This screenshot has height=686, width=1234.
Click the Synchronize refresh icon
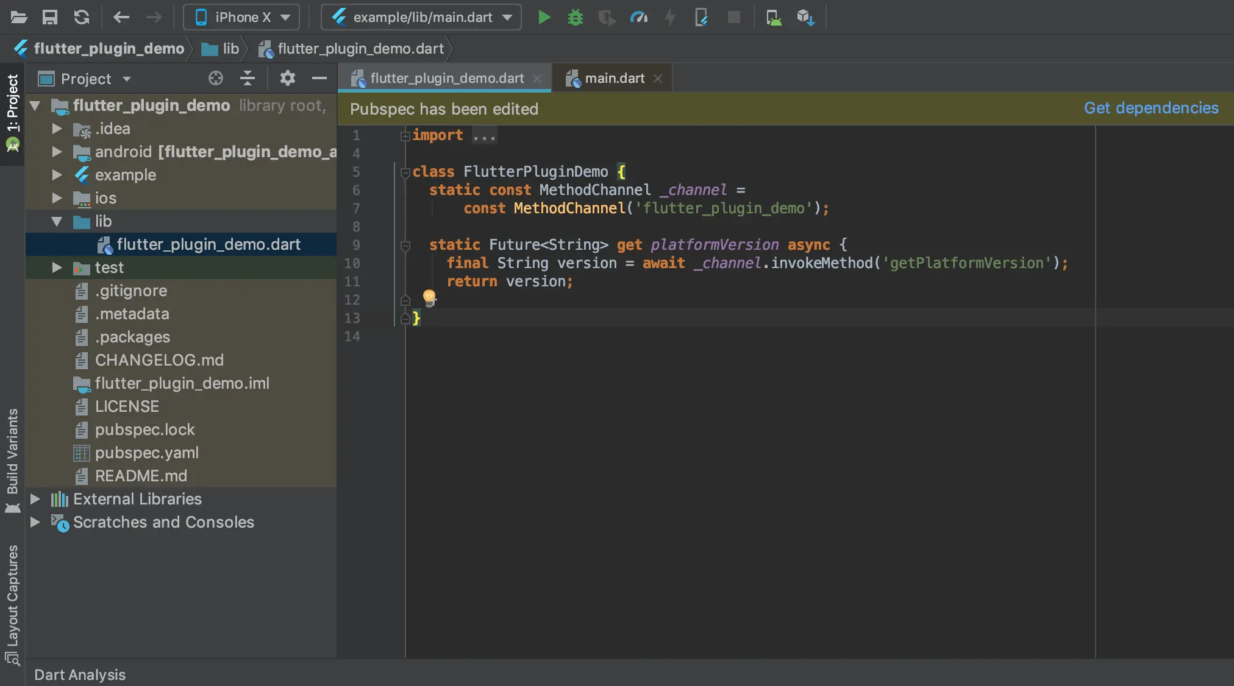pyautogui.click(x=81, y=17)
